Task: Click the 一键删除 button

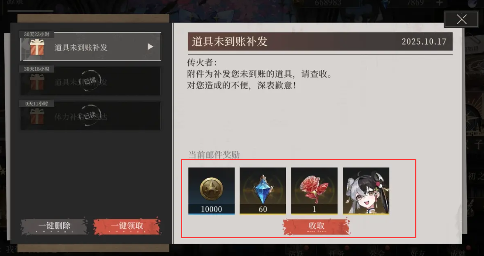Action: pyautogui.click(x=54, y=226)
